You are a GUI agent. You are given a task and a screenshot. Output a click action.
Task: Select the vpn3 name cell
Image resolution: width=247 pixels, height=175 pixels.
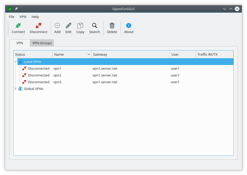(x=57, y=82)
